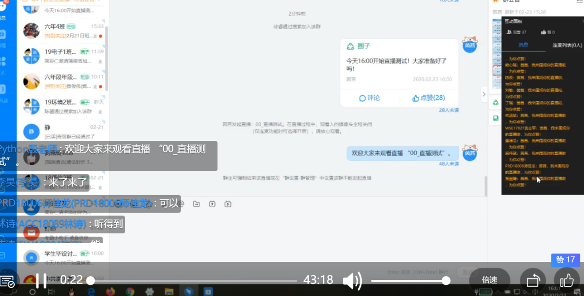
Task: Click the 赞 17 like count badge
Action: pos(565,260)
